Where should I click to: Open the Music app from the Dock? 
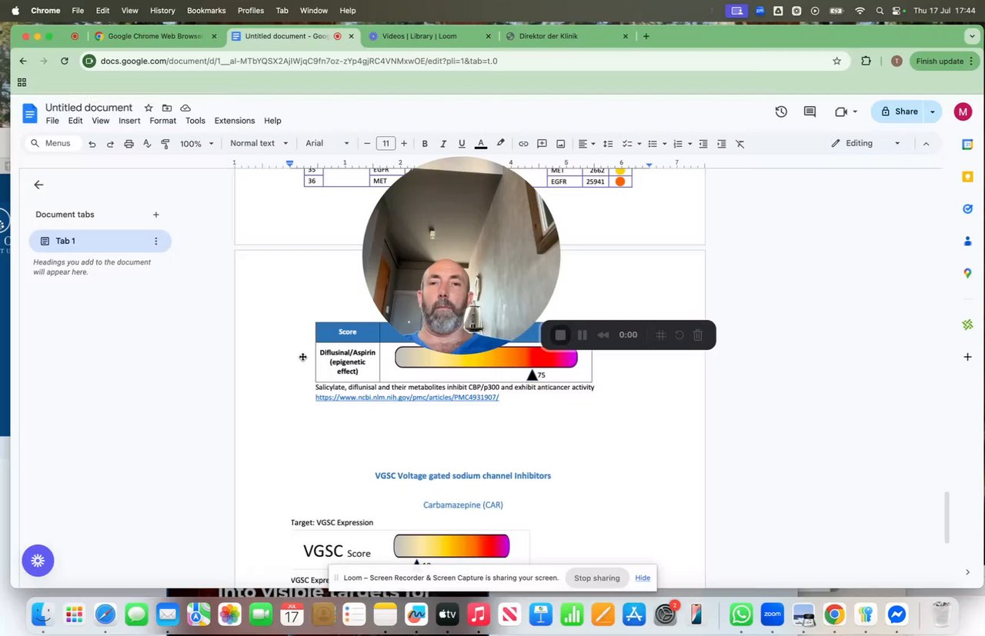click(x=479, y=614)
